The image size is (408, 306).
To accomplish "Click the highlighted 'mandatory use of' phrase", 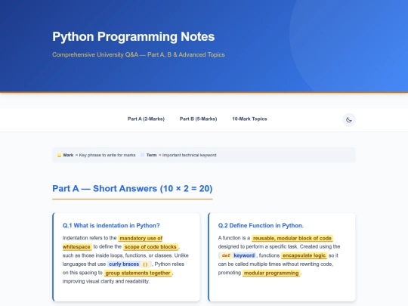I will 141,238.
